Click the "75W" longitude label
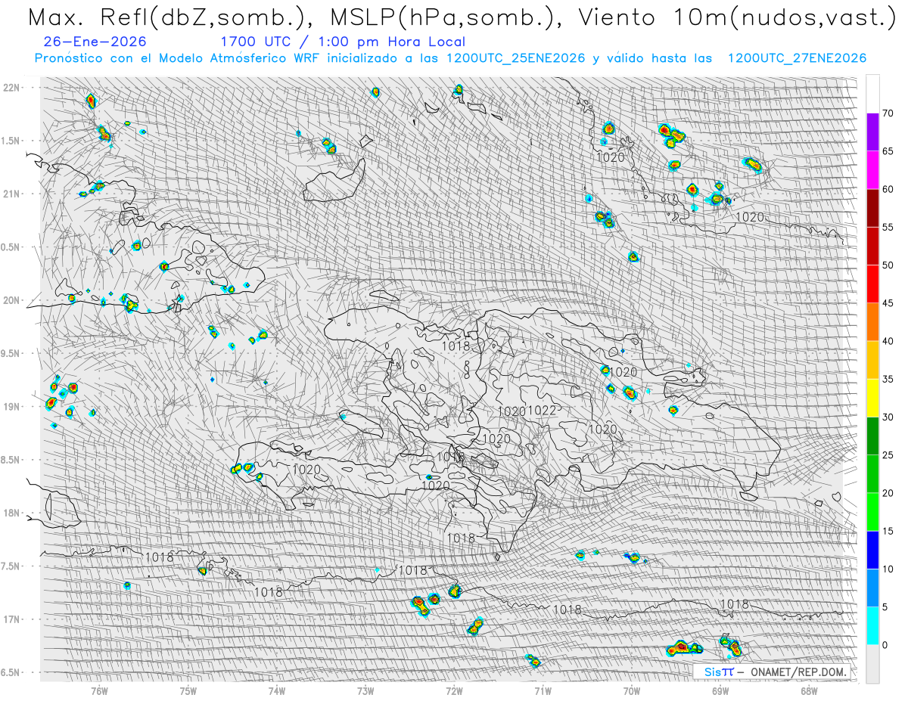The image size is (908, 701). [x=188, y=690]
